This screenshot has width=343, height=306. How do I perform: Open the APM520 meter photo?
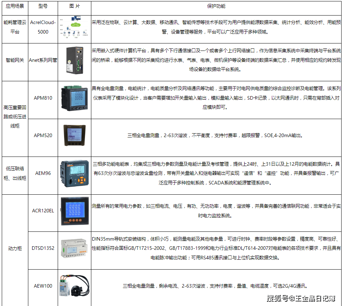coord(74,135)
